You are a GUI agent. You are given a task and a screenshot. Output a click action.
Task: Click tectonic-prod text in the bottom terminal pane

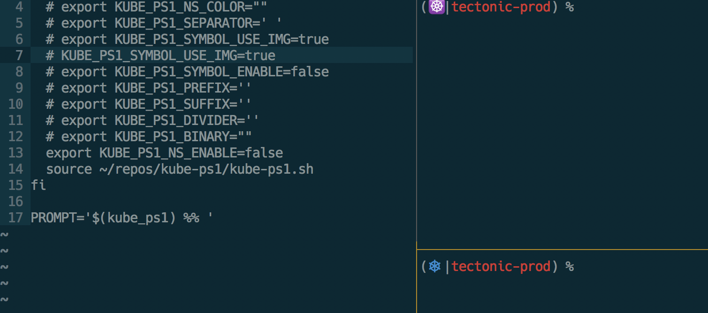[x=501, y=266]
